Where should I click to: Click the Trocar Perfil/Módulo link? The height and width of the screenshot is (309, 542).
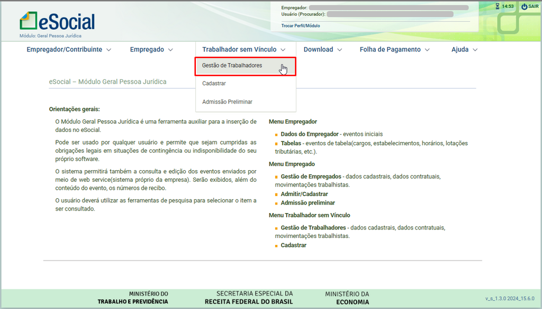coord(300,25)
